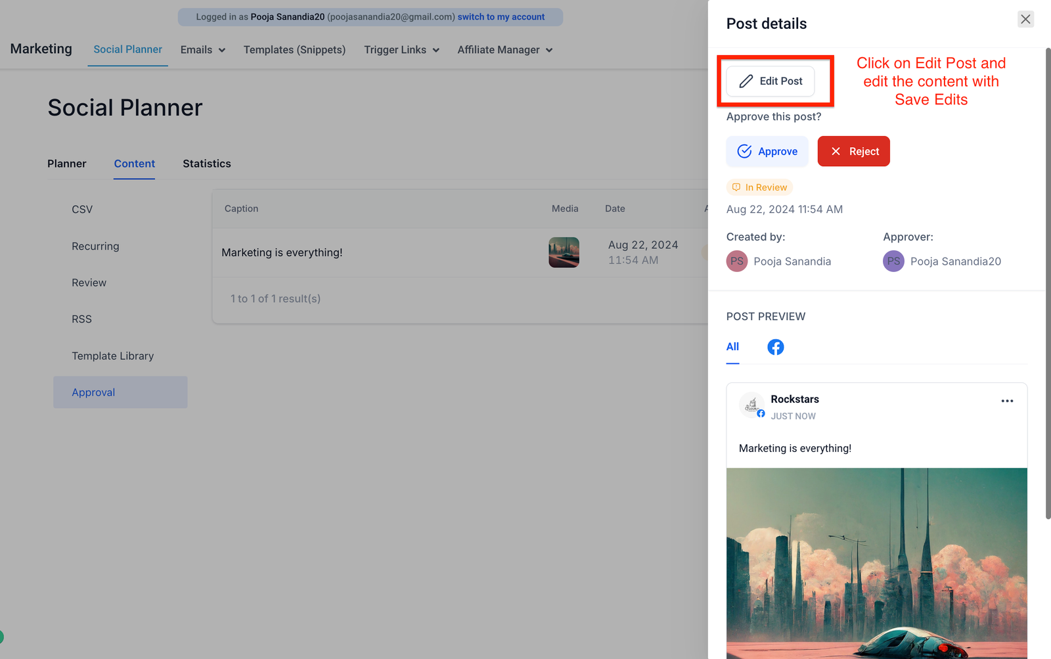Click the Edit Post pencil icon
Viewport: 1051px width, 659px height.
746,81
